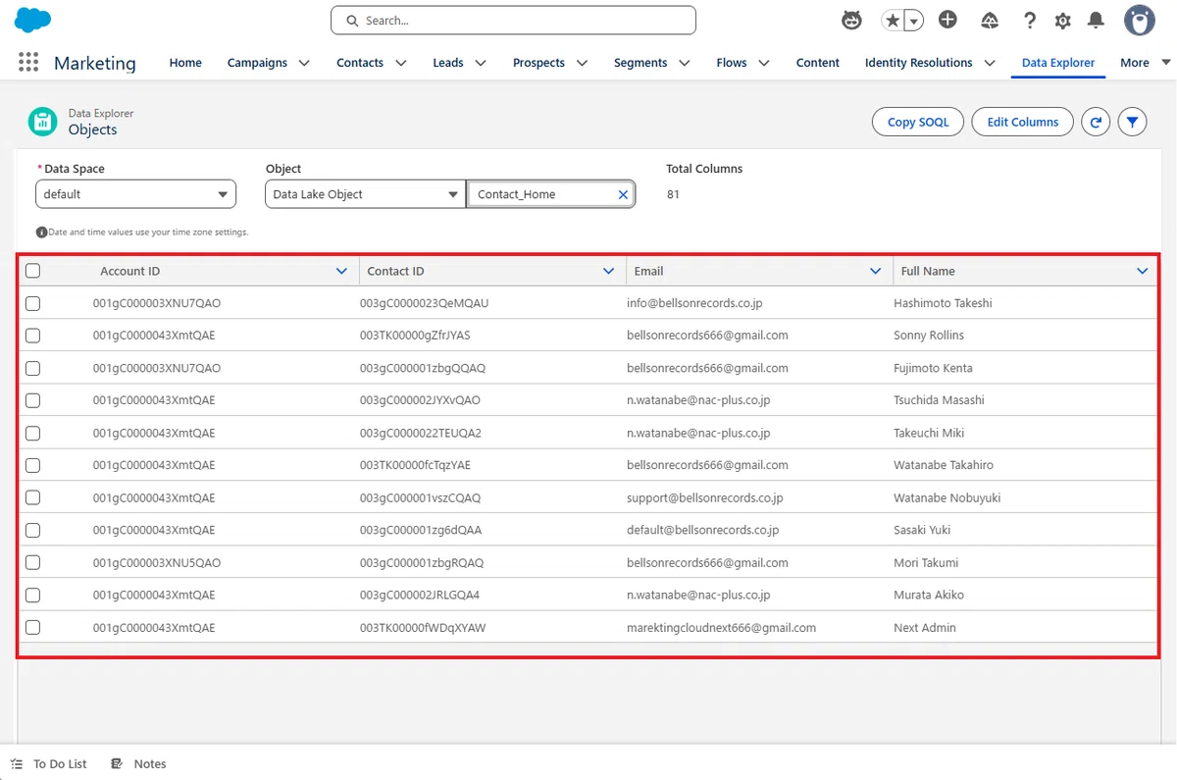Focus the global Search field

click(513, 20)
